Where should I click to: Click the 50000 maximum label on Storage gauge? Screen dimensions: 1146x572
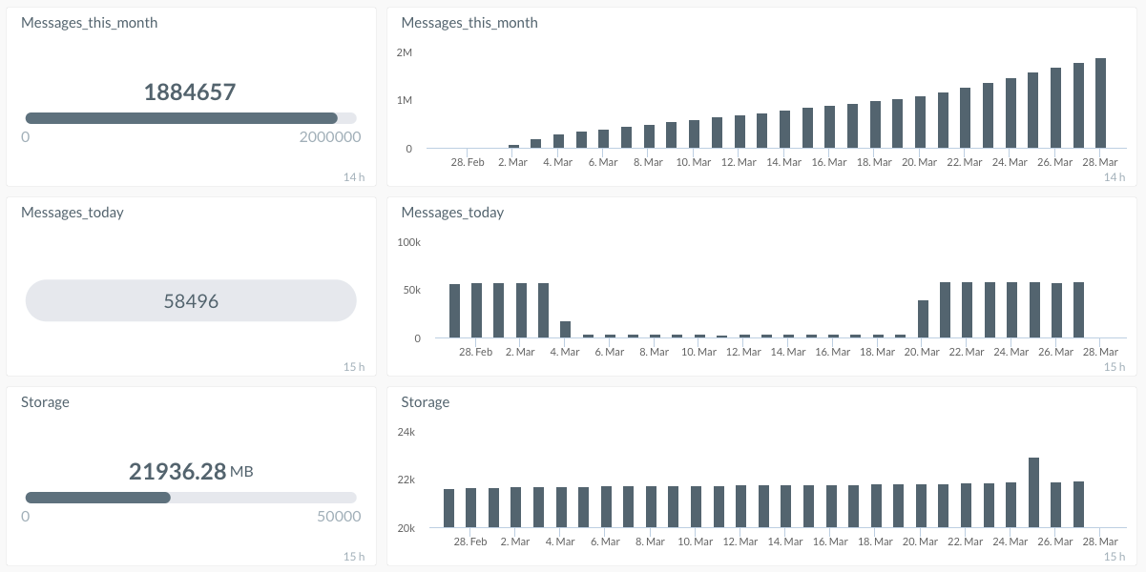[339, 517]
